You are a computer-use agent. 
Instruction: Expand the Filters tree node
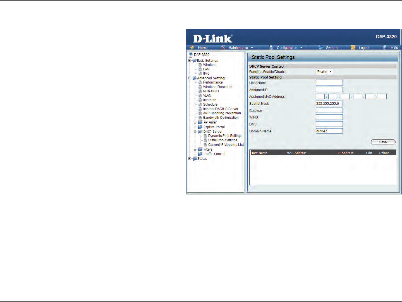tap(195, 149)
